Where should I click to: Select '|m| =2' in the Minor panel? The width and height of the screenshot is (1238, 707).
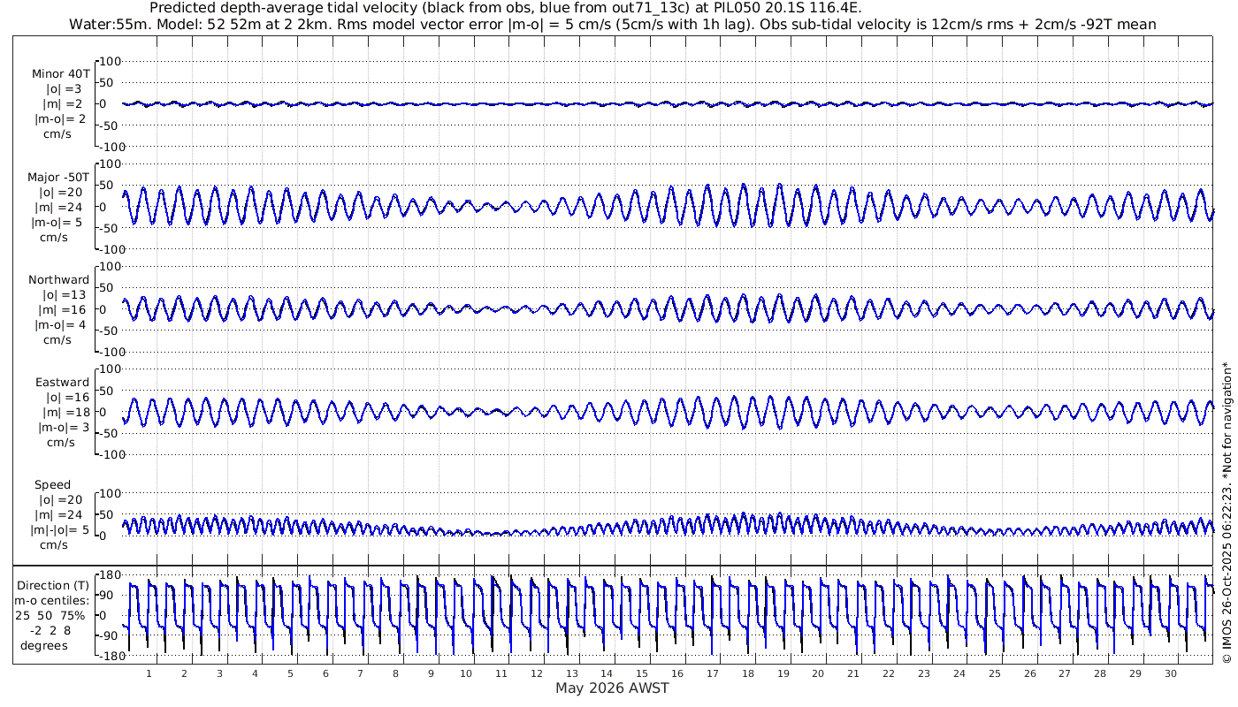pos(64,104)
